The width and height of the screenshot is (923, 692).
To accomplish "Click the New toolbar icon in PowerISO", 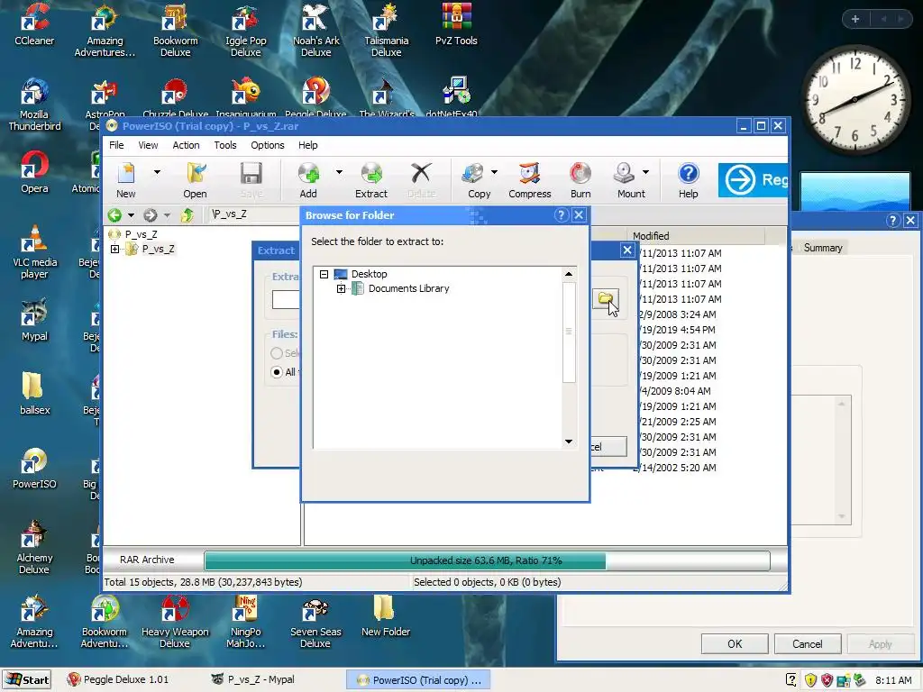I will click(126, 180).
